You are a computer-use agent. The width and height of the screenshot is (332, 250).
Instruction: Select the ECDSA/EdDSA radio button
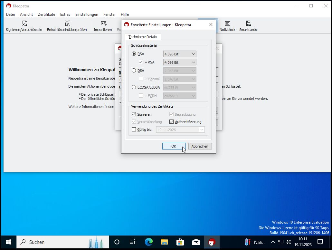point(134,87)
